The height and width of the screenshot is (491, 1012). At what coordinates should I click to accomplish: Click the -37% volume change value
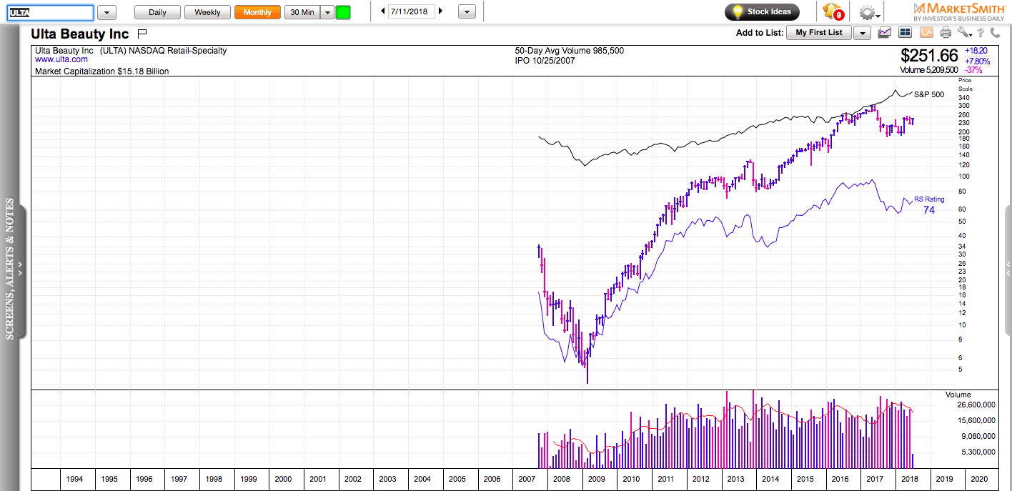[973, 70]
